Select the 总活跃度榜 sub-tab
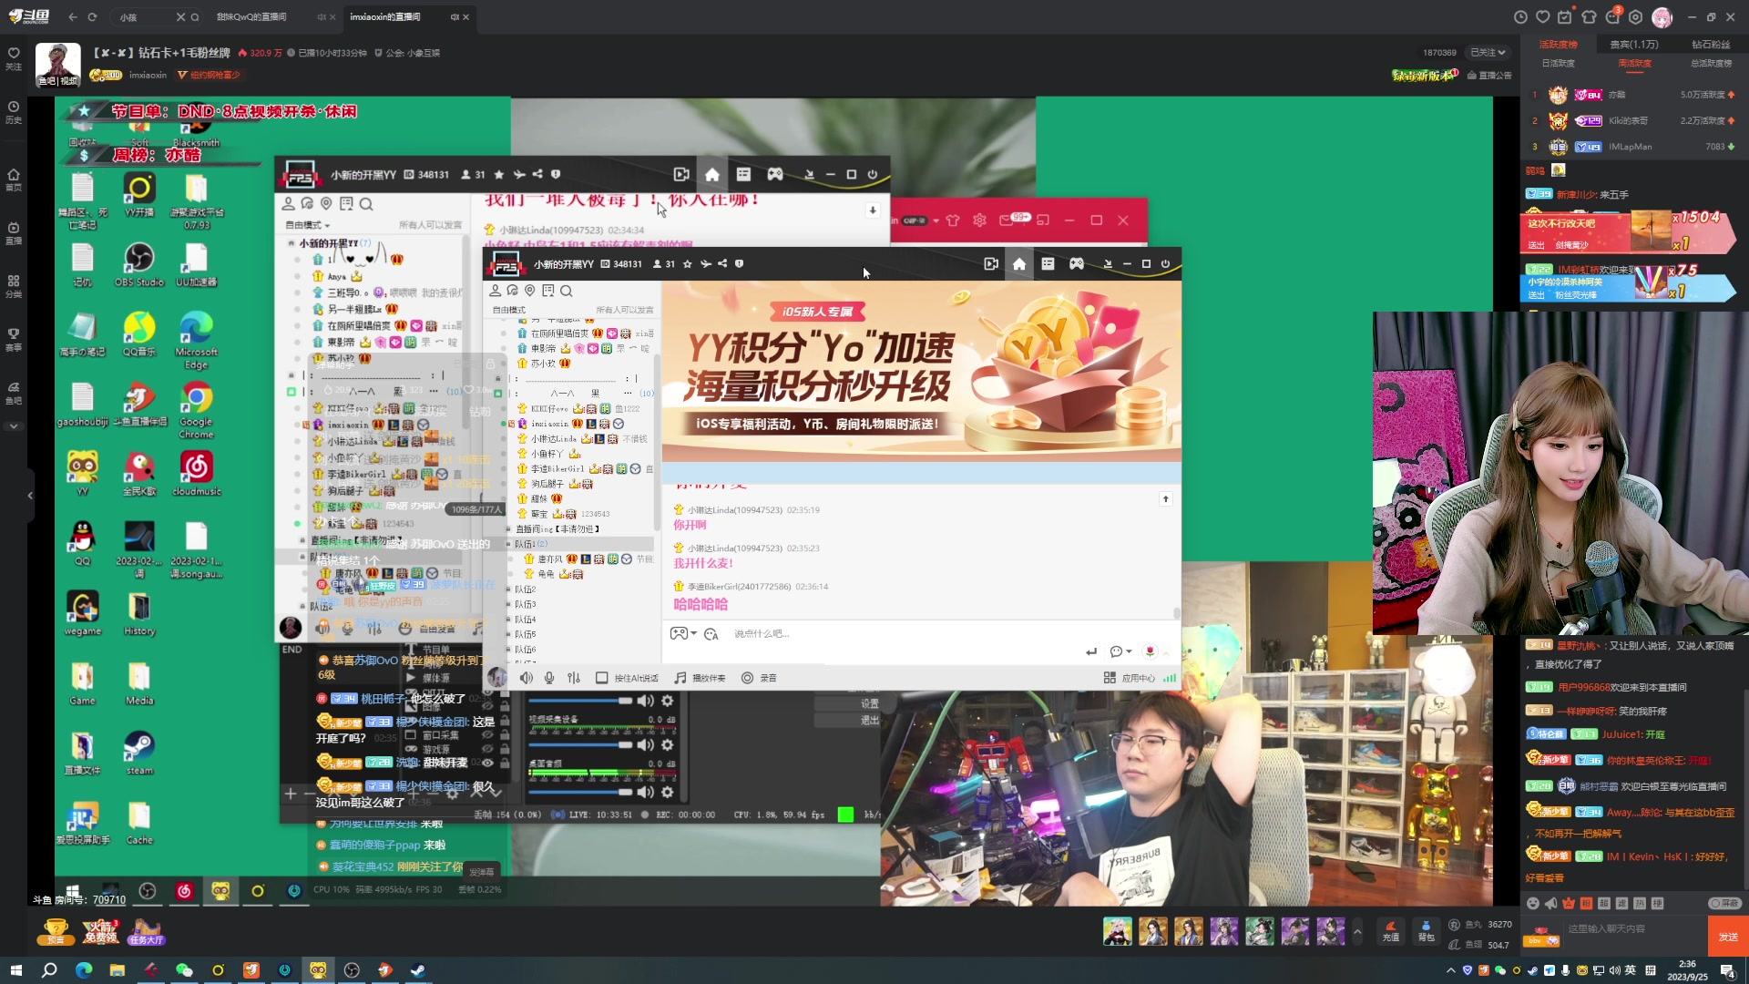 (x=1711, y=64)
